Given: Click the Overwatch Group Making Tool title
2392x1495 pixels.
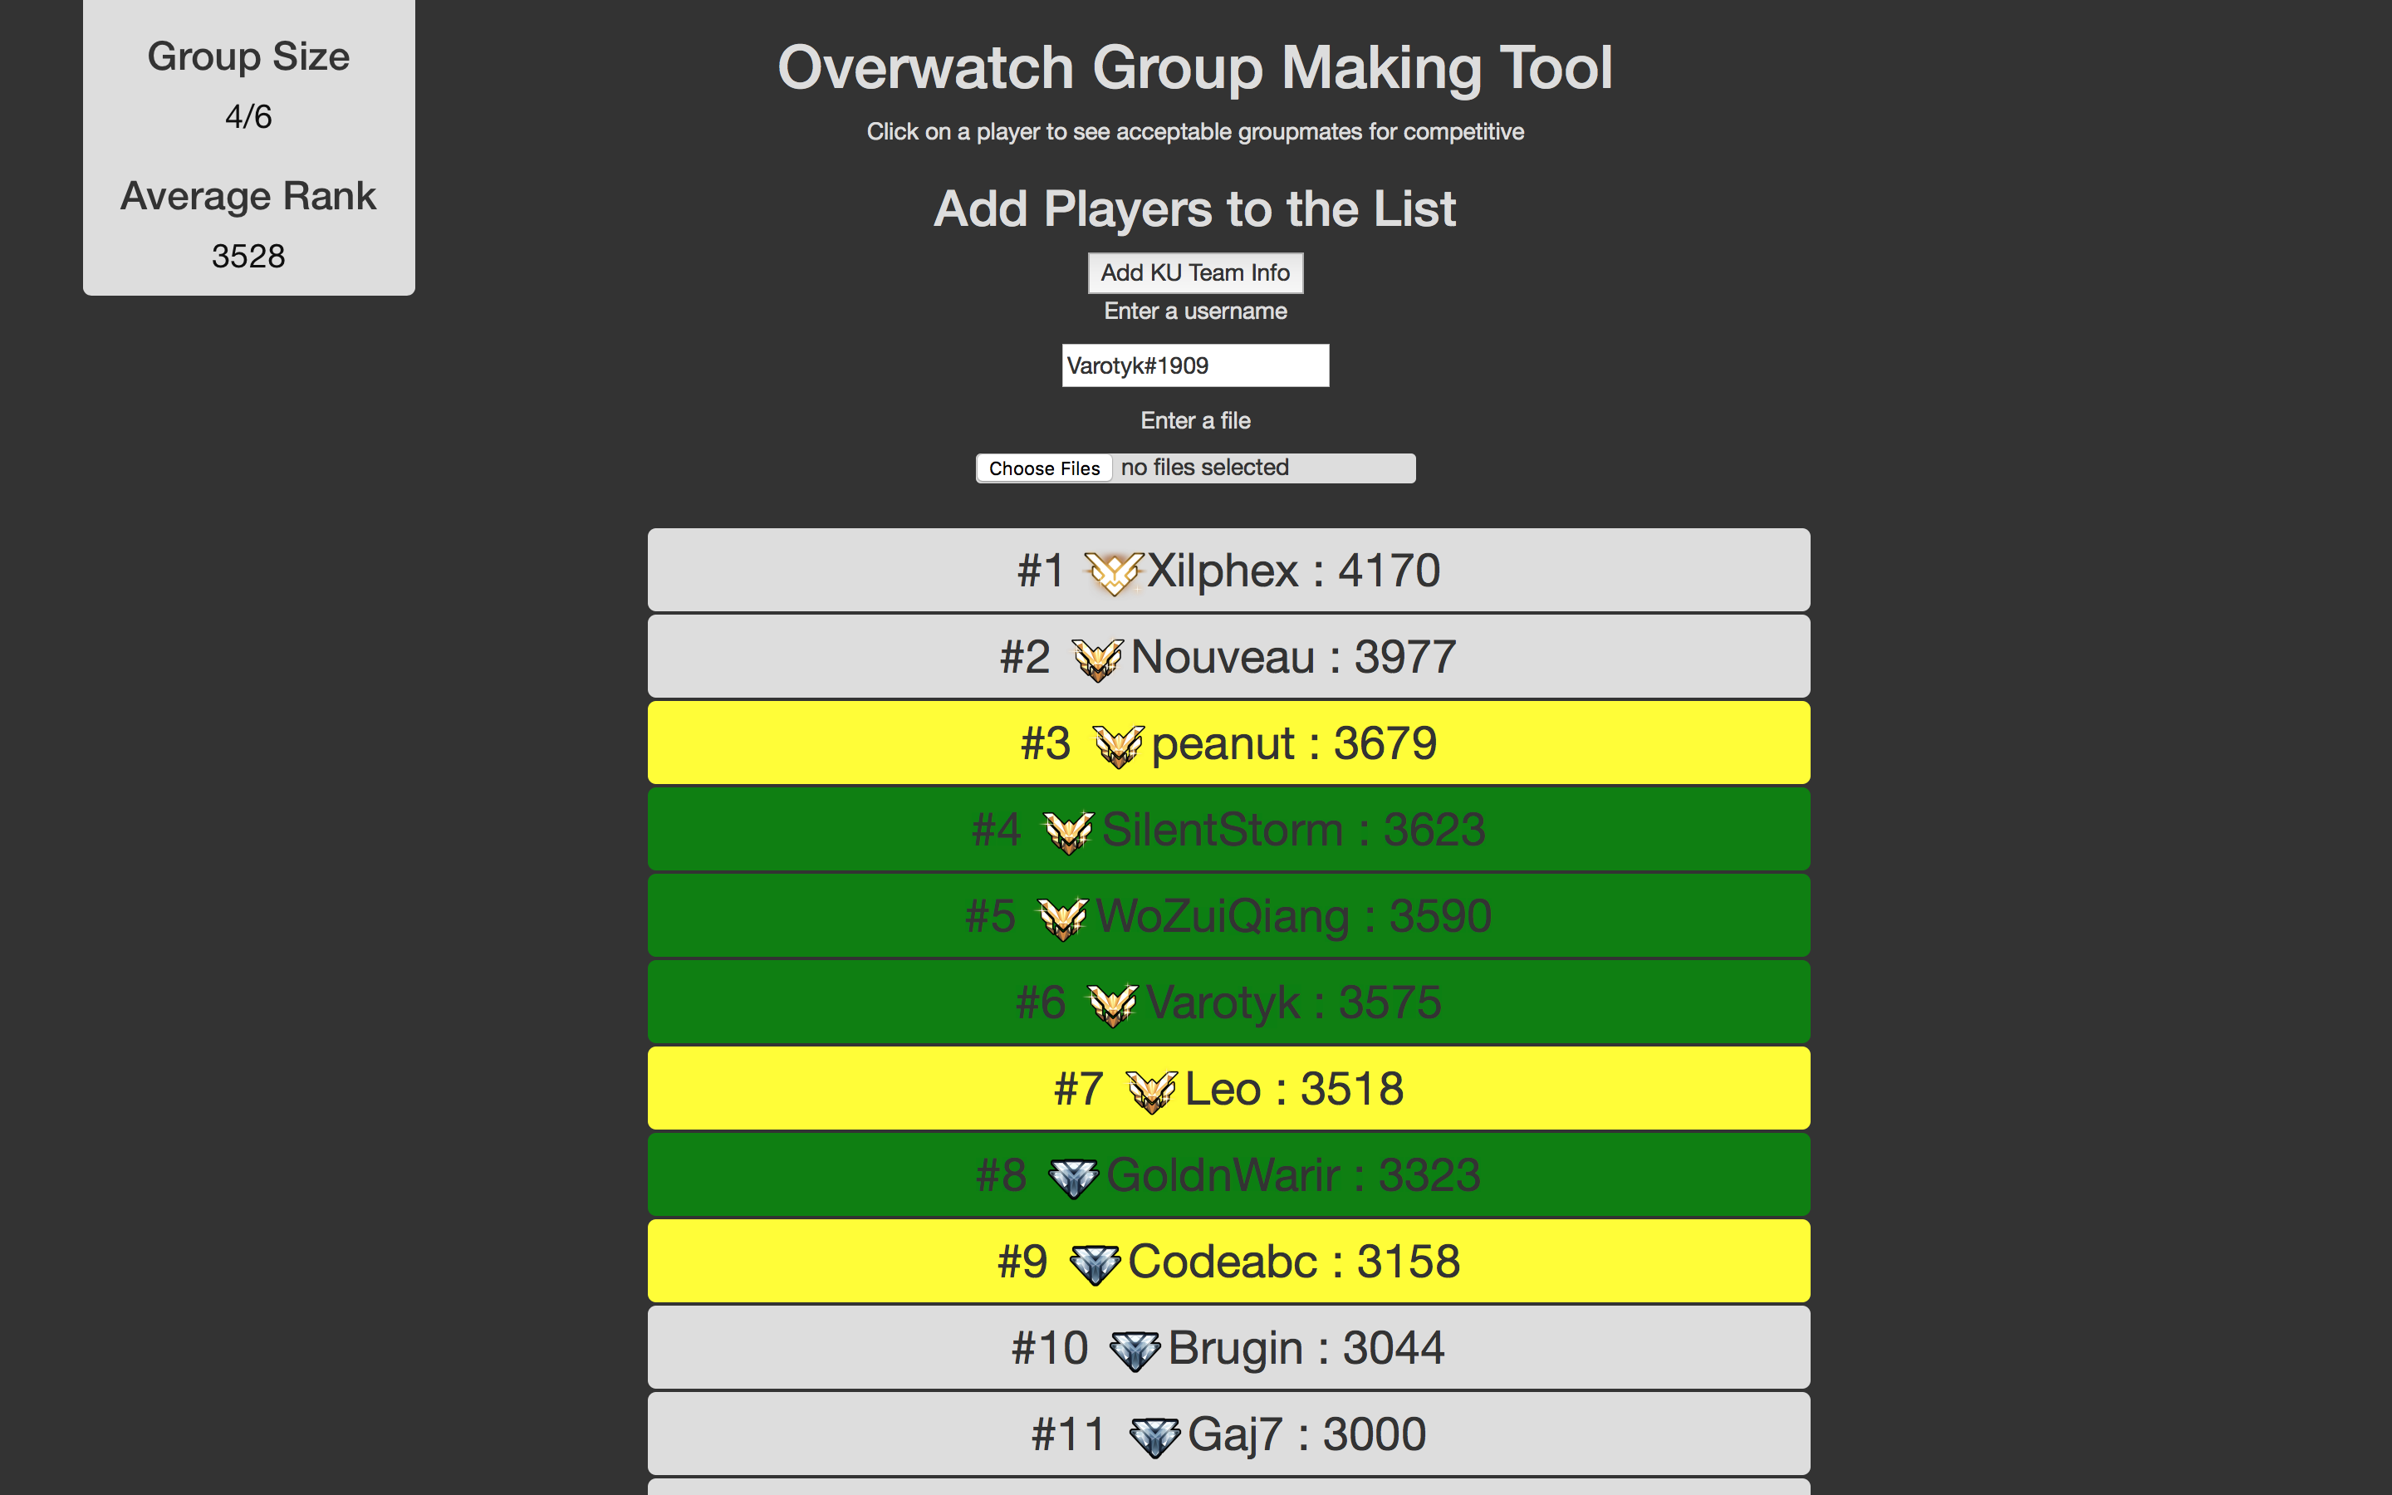Looking at the screenshot, I should [x=1195, y=68].
